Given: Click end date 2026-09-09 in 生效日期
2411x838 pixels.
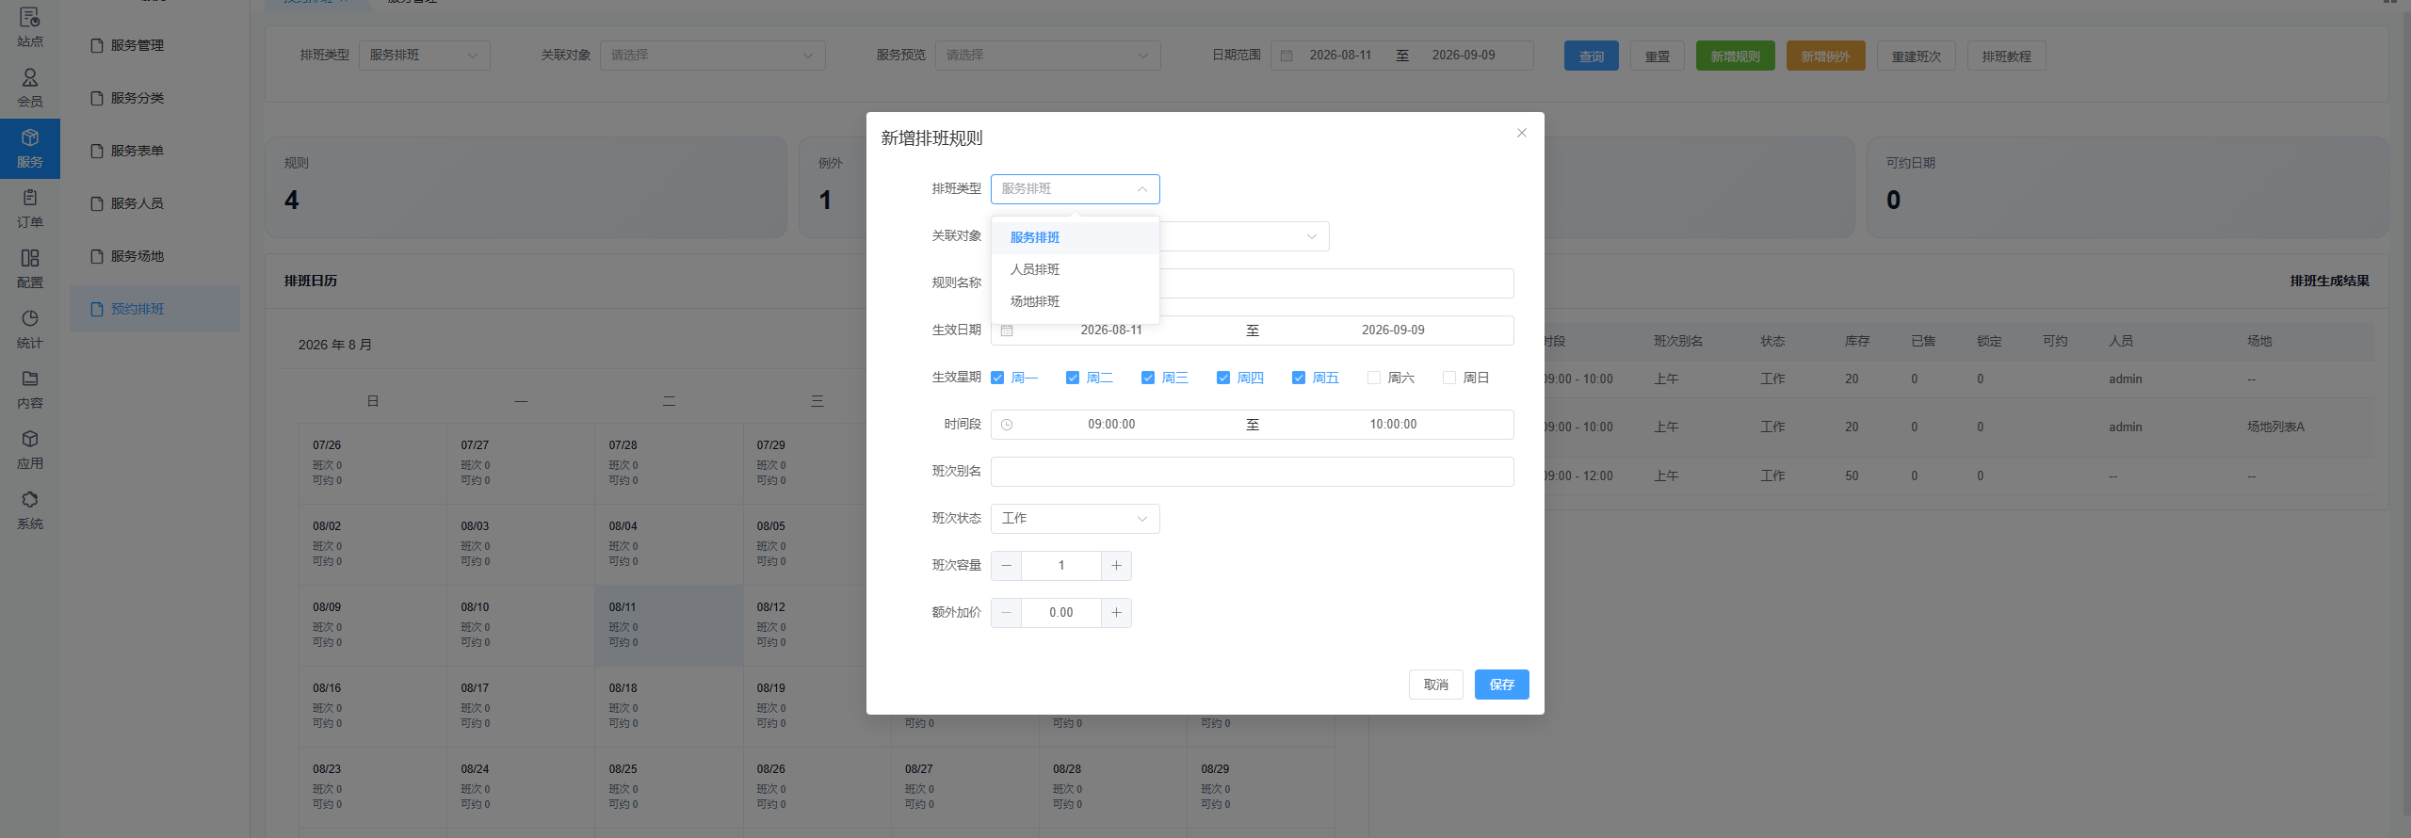Looking at the screenshot, I should click(1393, 330).
